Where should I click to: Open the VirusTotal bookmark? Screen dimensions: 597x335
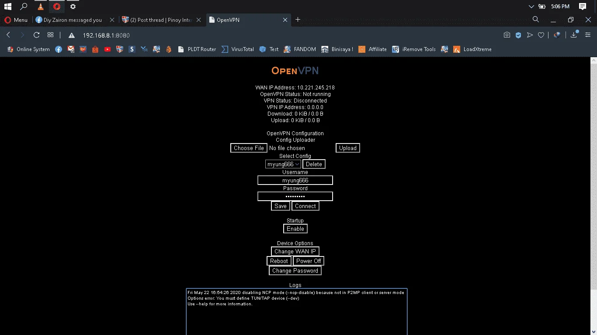[x=238, y=49]
